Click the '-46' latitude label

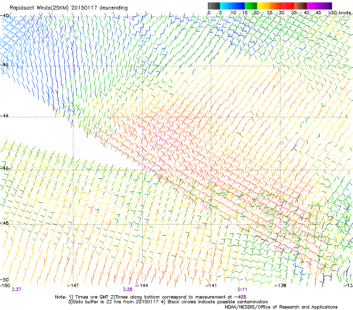click(x=4, y=168)
